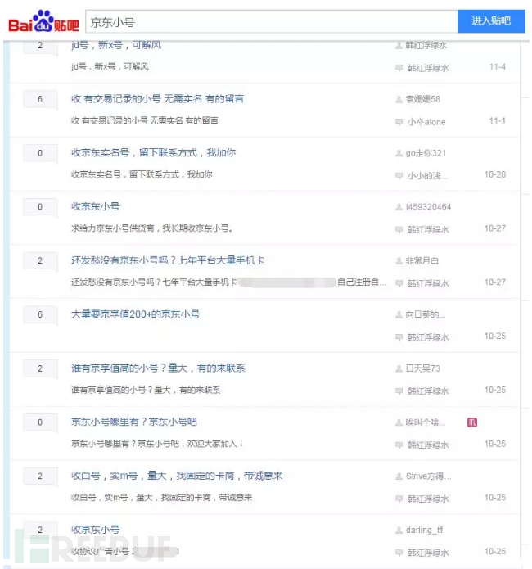The width and height of the screenshot is (532, 569).
Task: Open author profile 口天吴73
Action: click(x=423, y=368)
